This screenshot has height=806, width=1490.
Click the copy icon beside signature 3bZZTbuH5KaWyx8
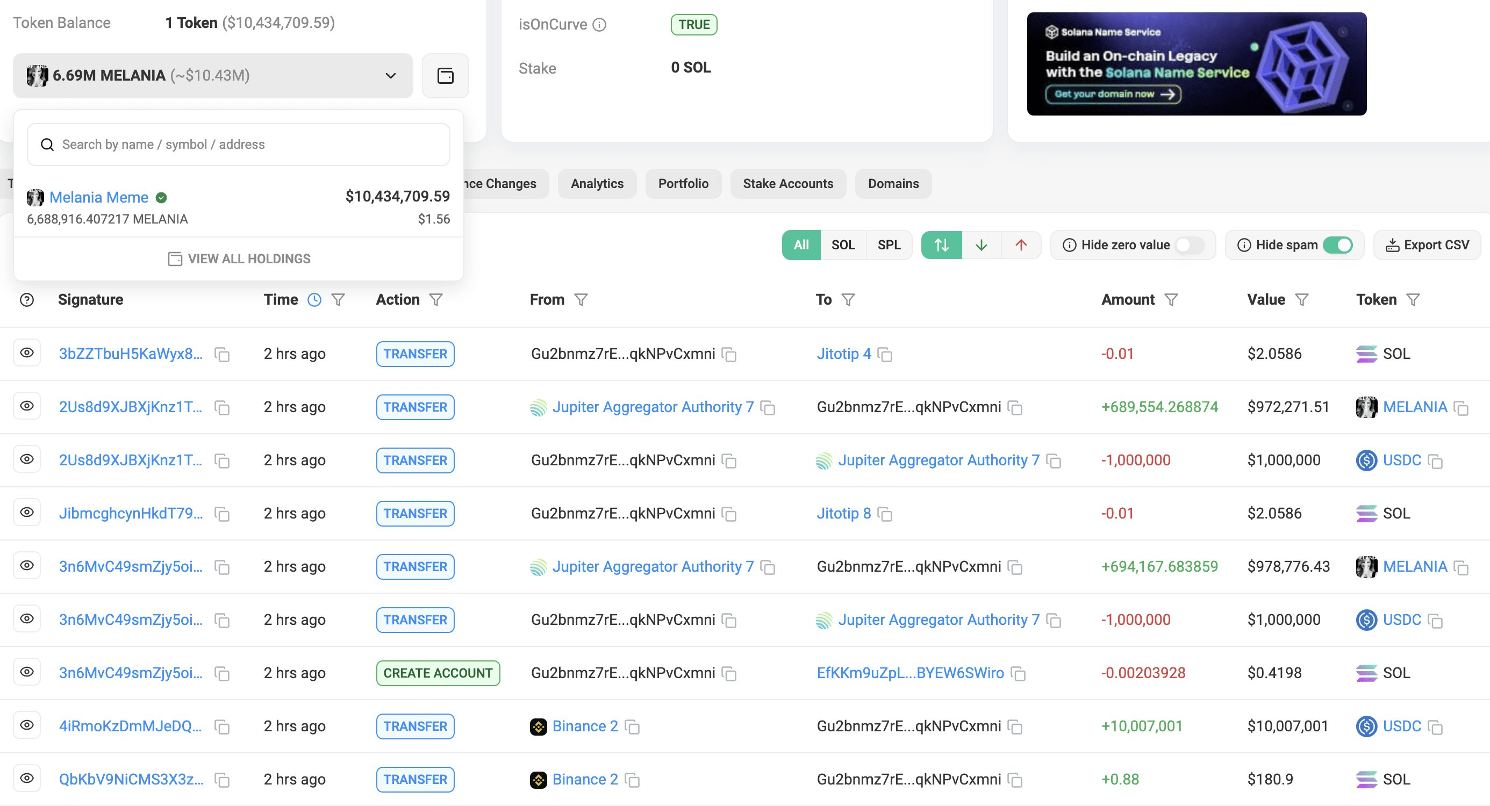point(223,355)
